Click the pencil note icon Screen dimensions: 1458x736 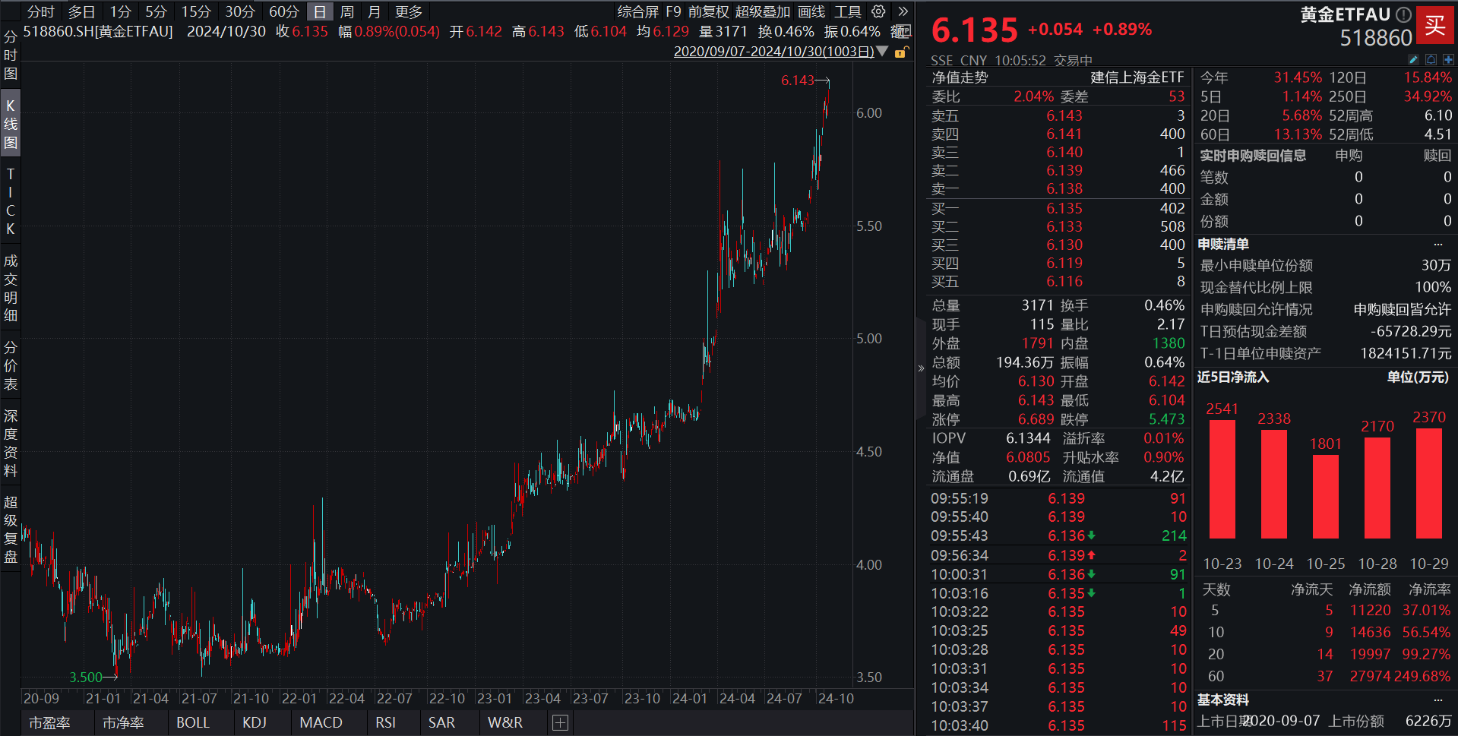1413,59
